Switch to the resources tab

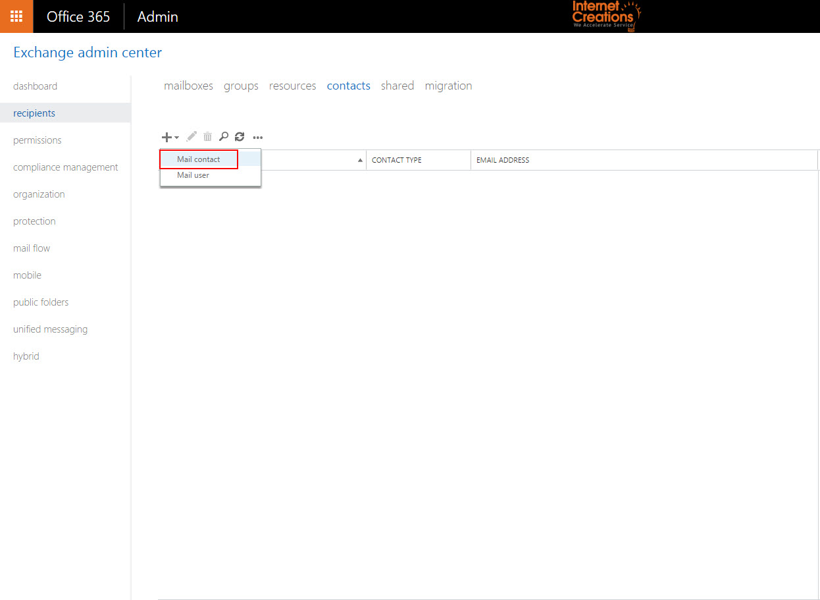[x=293, y=86]
